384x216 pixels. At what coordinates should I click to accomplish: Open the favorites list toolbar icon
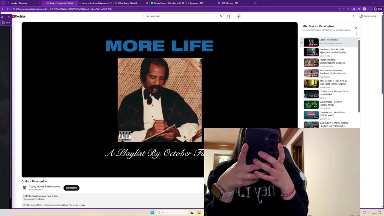[x=359, y=9]
